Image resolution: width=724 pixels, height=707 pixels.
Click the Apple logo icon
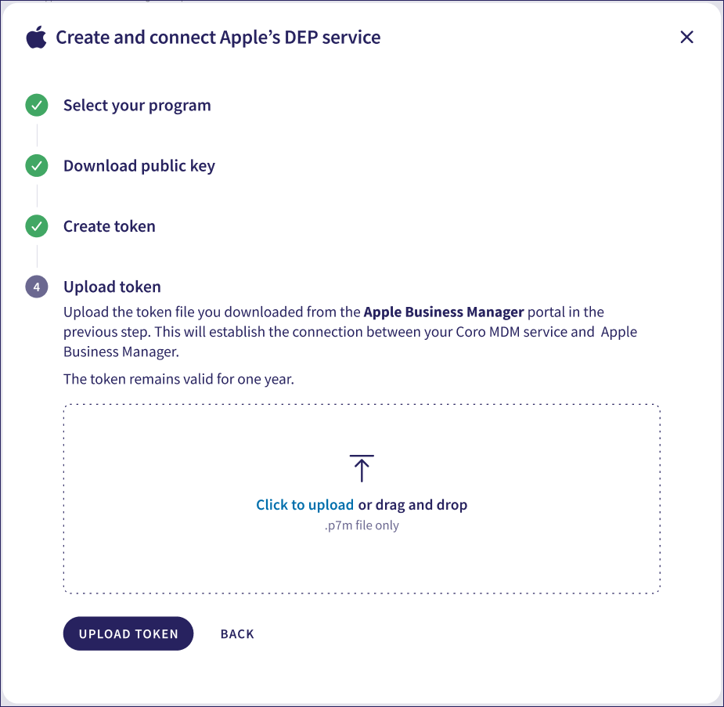point(36,37)
